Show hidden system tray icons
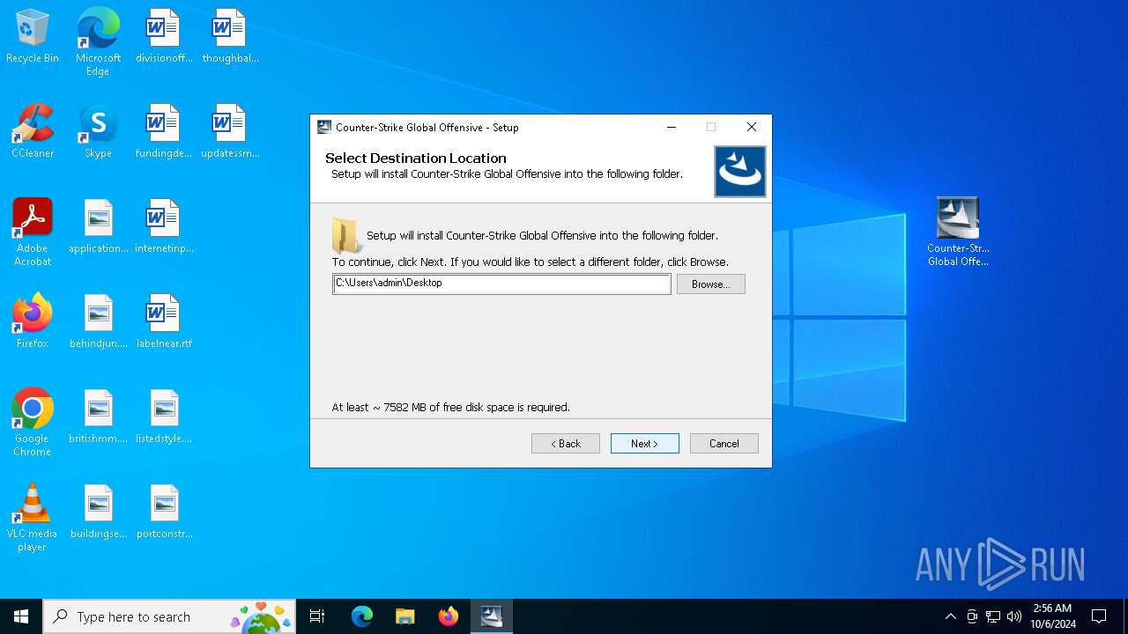1128x634 pixels. (x=950, y=616)
